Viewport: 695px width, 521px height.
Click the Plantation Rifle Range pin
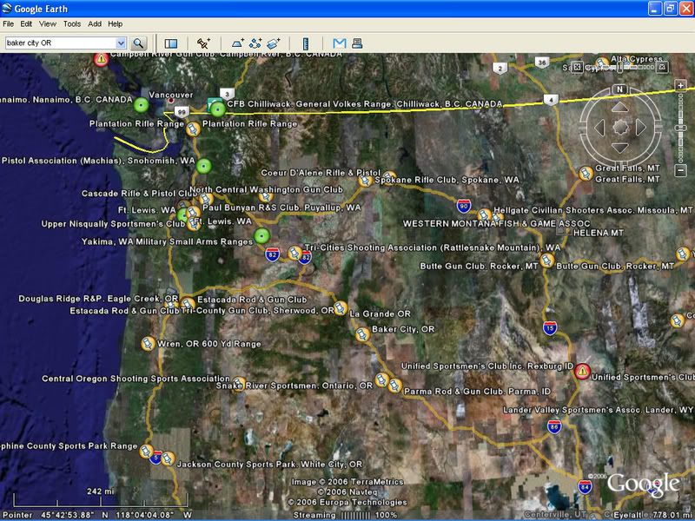pyautogui.click(x=192, y=129)
